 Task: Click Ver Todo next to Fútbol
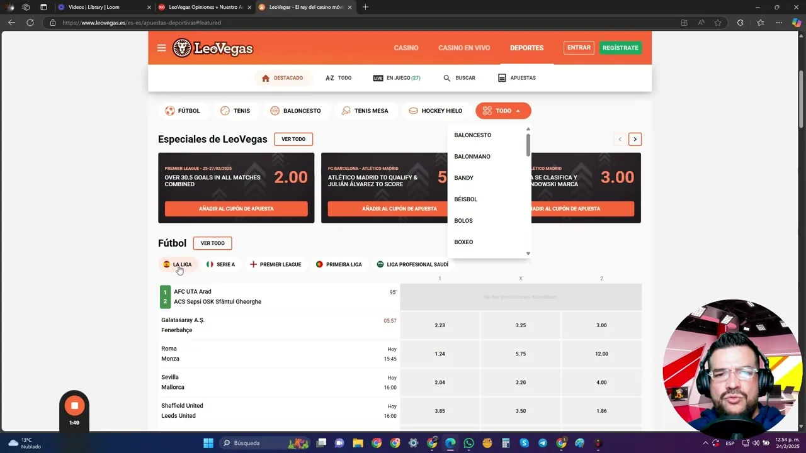coord(213,243)
